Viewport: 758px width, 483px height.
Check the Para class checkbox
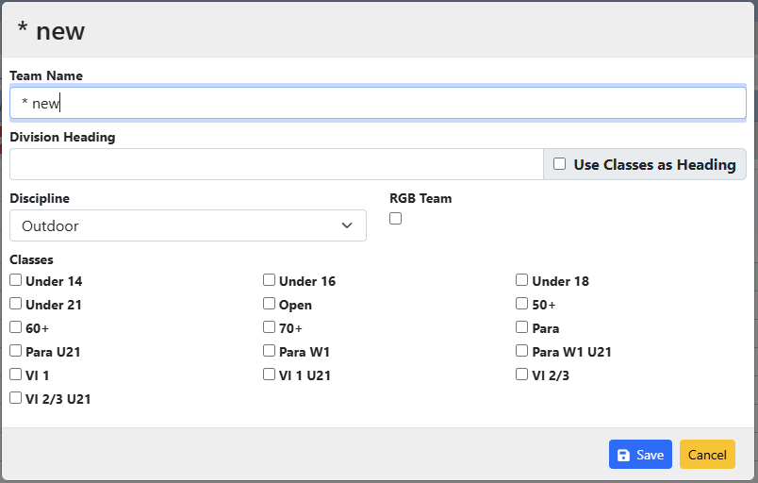click(522, 327)
